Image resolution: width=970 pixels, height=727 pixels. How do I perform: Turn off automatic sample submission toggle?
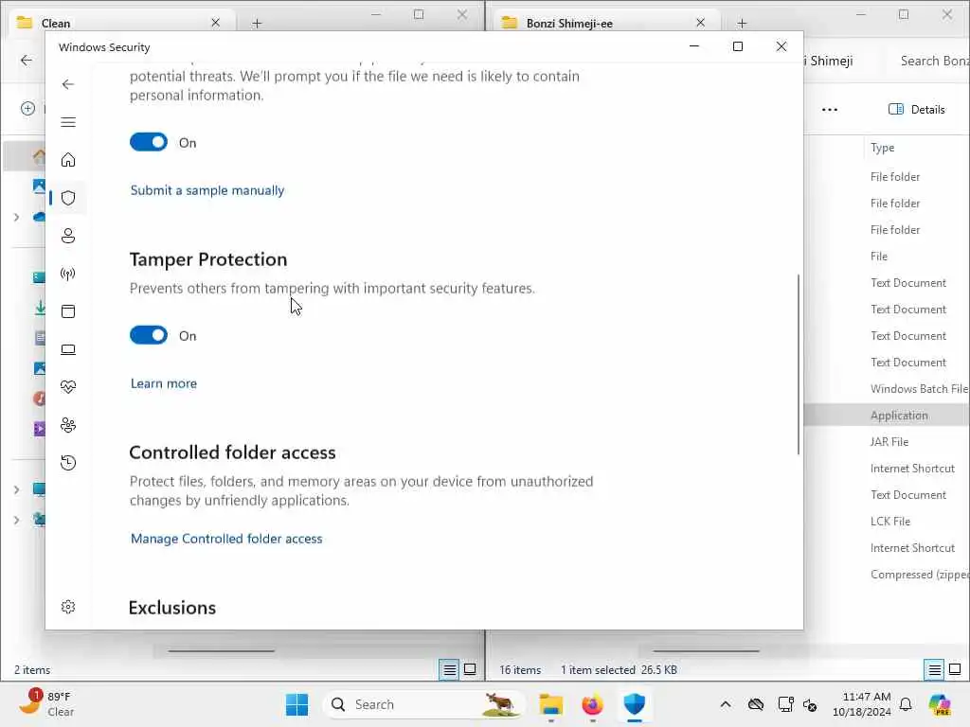pyautogui.click(x=149, y=142)
